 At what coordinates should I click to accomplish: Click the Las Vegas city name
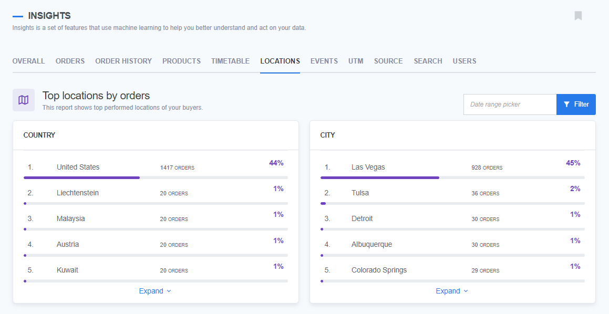[x=368, y=168]
